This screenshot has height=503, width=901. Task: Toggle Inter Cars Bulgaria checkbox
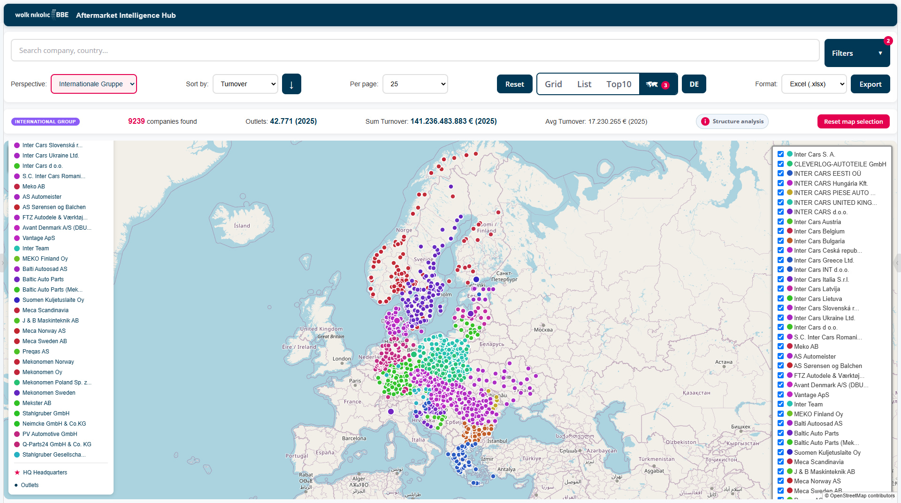click(780, 241)
